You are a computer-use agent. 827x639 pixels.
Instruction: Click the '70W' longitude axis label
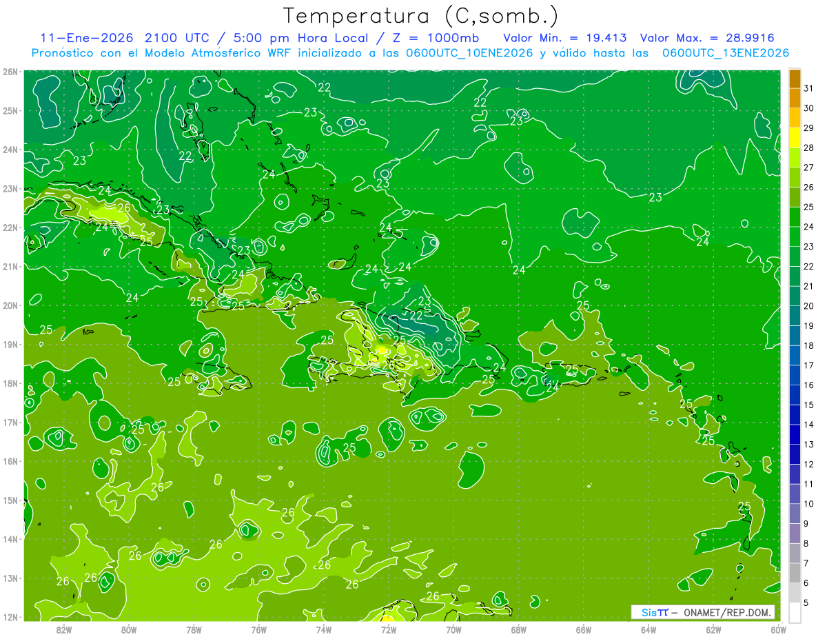click(453, 629)
